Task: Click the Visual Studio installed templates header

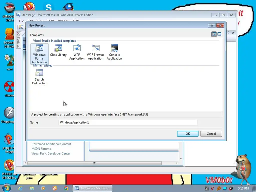Action: 54,41
